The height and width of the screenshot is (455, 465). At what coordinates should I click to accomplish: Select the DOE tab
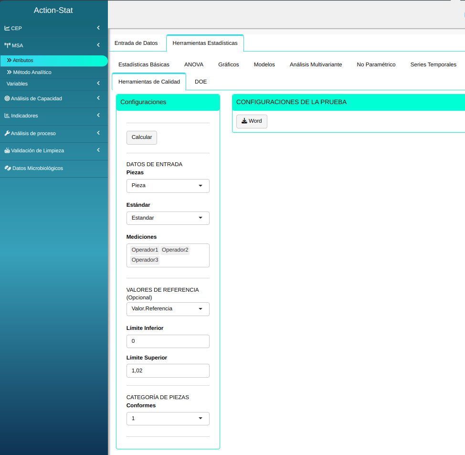201,82
